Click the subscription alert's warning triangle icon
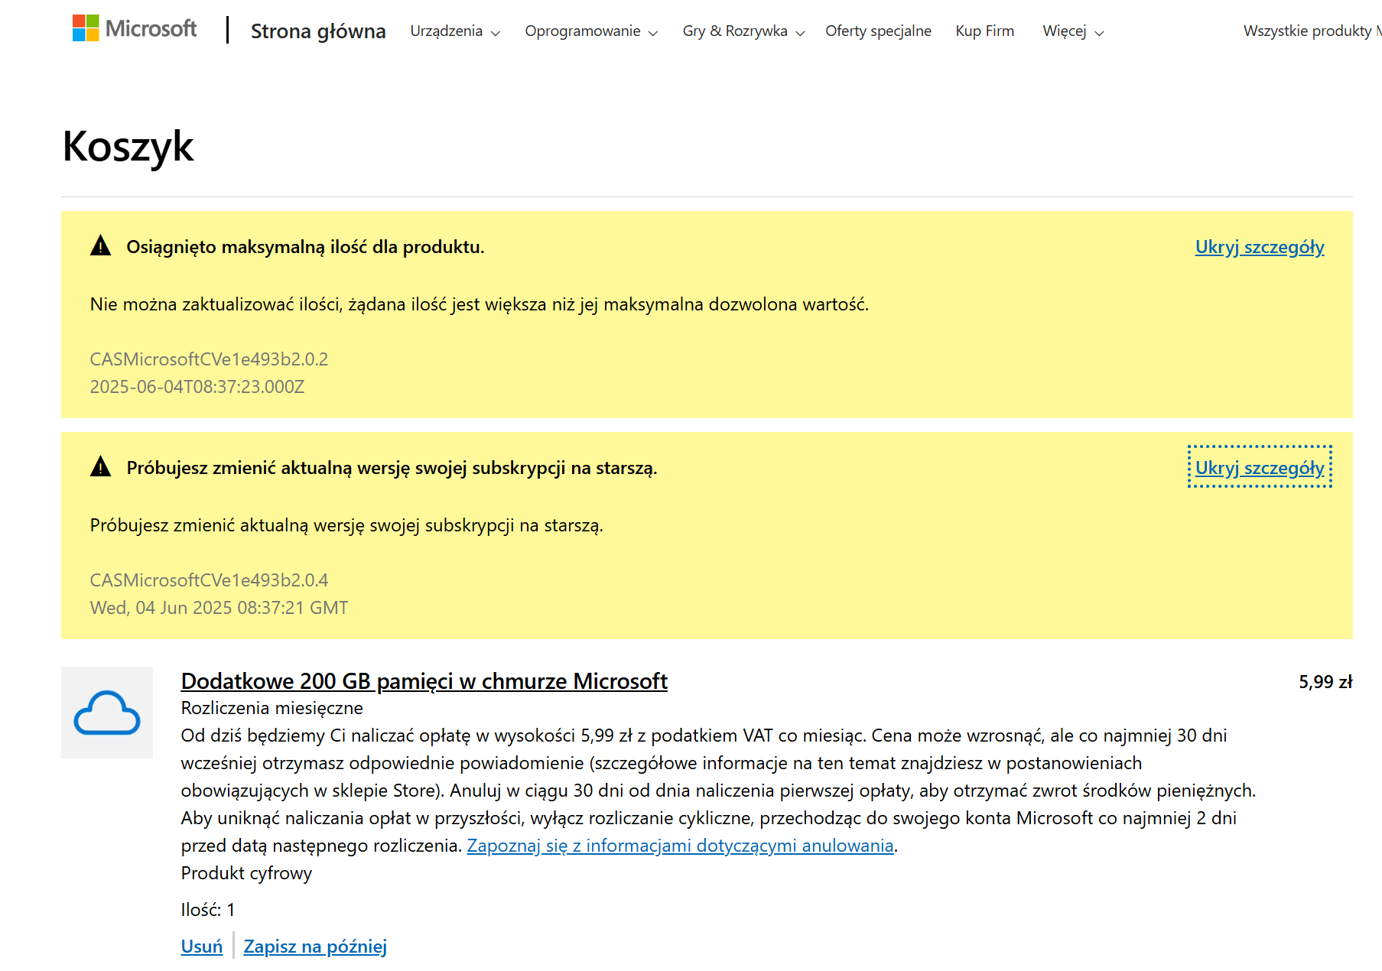 (100, 466)
